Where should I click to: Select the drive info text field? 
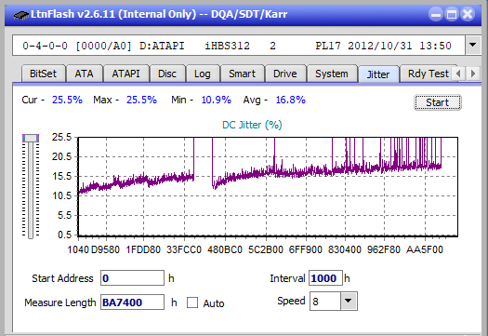[239, 46]
